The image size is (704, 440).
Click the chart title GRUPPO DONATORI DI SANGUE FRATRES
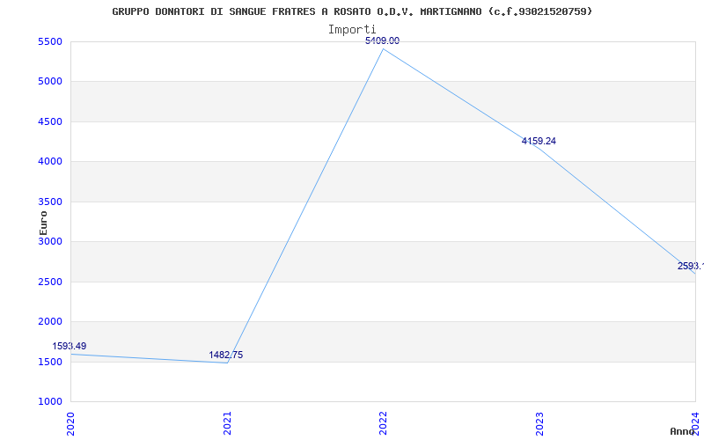click(352, 11)
